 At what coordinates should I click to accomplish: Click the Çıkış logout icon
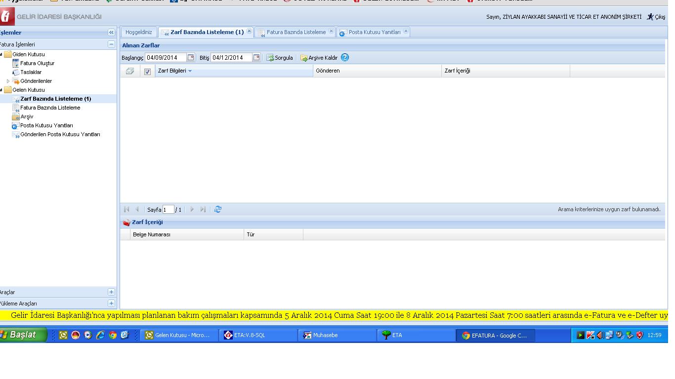(x=651, y=17)
